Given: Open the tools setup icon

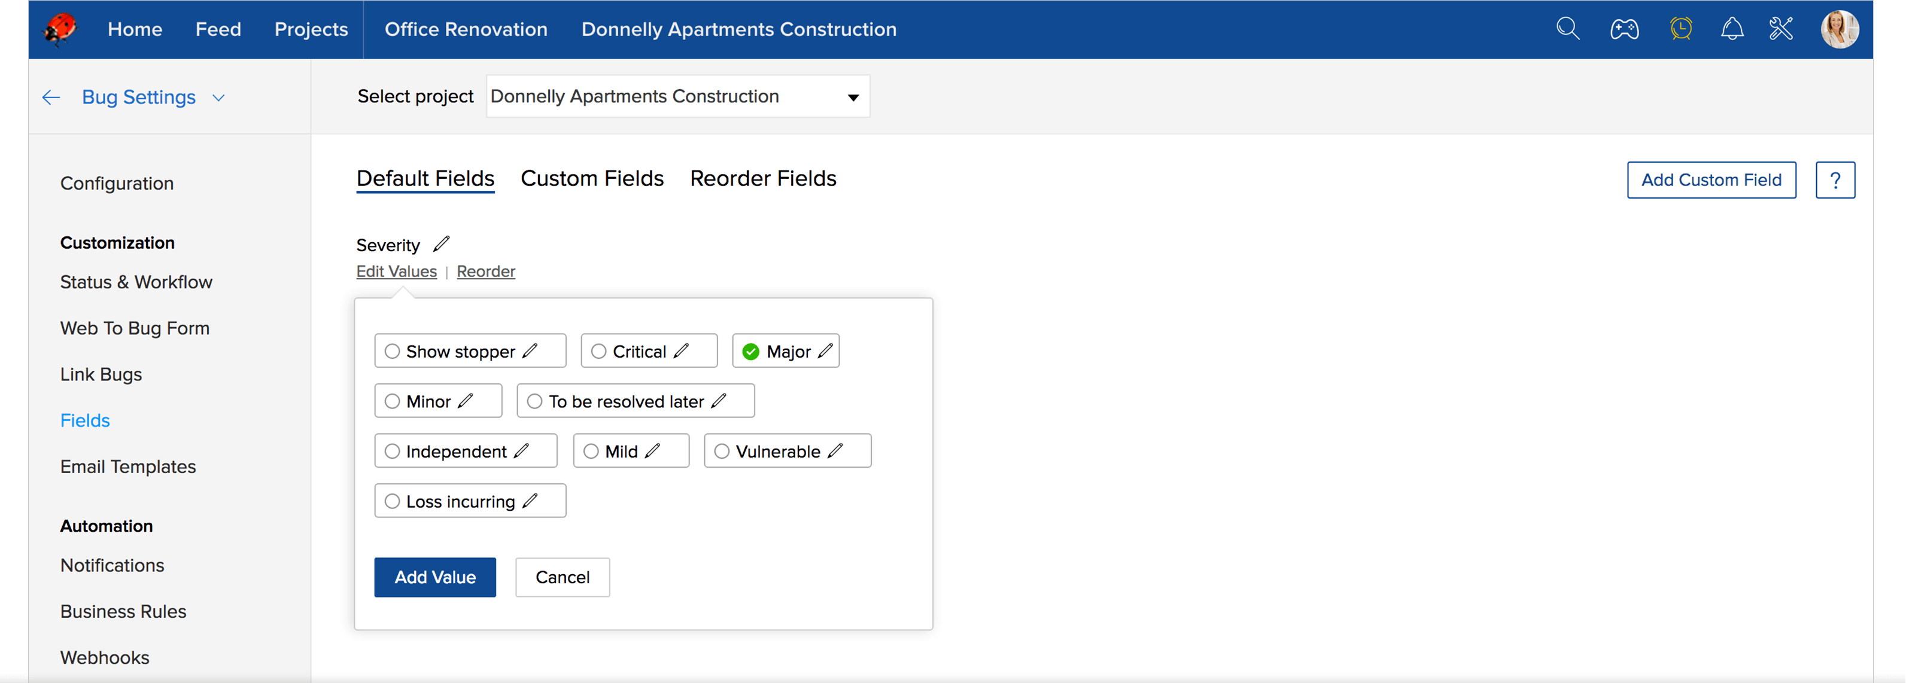Looking at the screenshot, I should [1781, 29].
